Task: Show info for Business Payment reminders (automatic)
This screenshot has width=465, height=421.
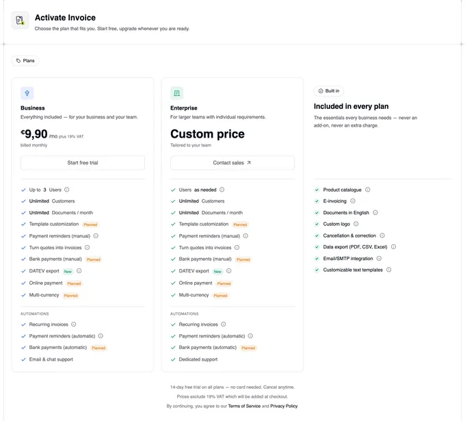Action: (x=101, y=336)
